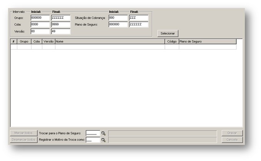Click the Registrar o Motivo da Troca code field
This screenshot has width=261, height=161.
[x=93, y=140]
